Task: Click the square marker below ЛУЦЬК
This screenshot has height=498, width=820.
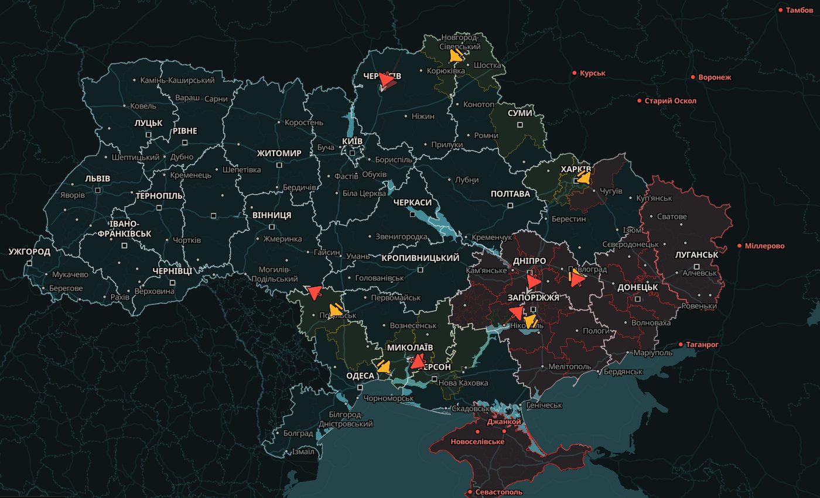Action: 148,135
